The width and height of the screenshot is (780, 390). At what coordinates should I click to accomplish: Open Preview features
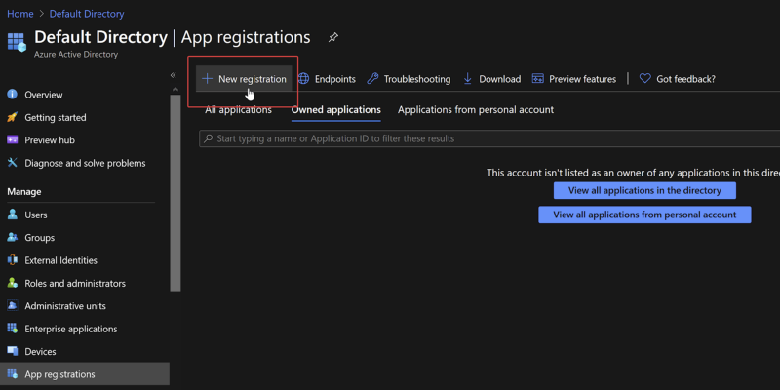click(x=574, y=79)
